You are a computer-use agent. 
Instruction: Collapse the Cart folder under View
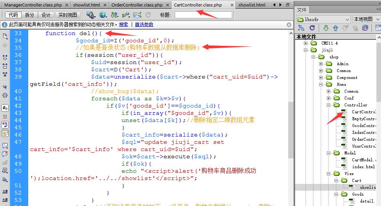[x=336, y=180]
